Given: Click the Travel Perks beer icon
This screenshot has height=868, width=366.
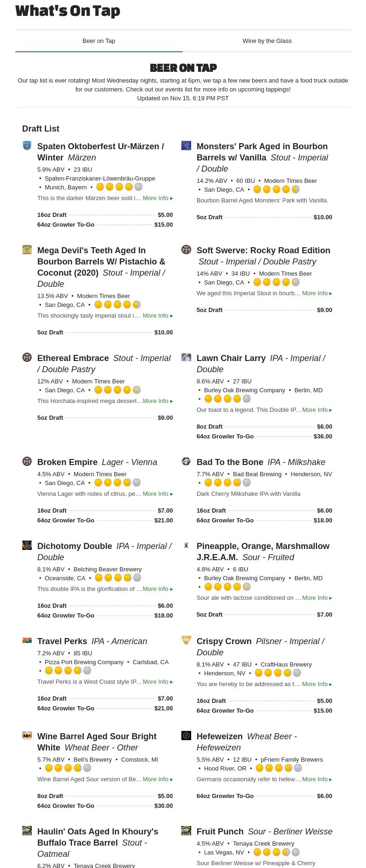Looking at the screenshot, I should [x=27, y=641].
